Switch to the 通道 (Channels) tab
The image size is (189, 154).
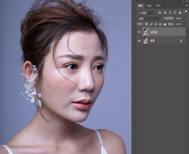tap(149, 6)
